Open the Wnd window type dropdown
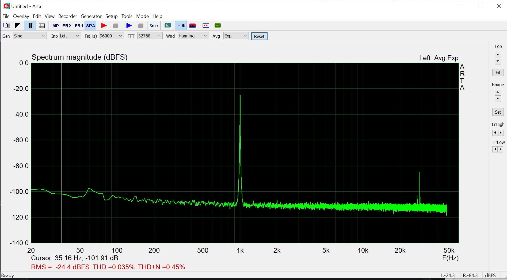507x280 pixels. click(x=193, y=36)
